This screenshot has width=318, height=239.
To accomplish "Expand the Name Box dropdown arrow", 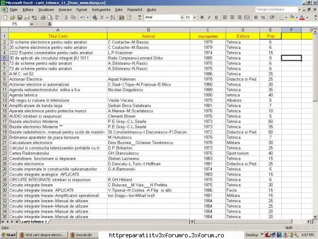I will coord(32,24).
